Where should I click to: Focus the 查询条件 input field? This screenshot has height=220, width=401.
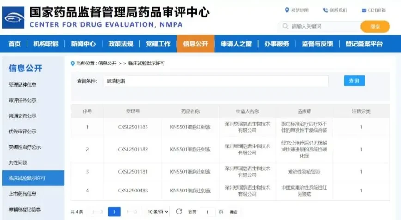[x=216, y=81]
